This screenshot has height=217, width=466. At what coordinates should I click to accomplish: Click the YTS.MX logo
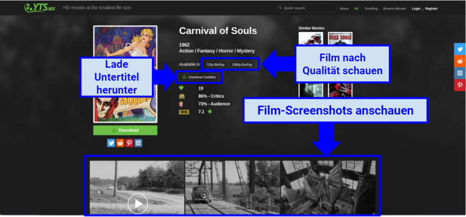40,7
